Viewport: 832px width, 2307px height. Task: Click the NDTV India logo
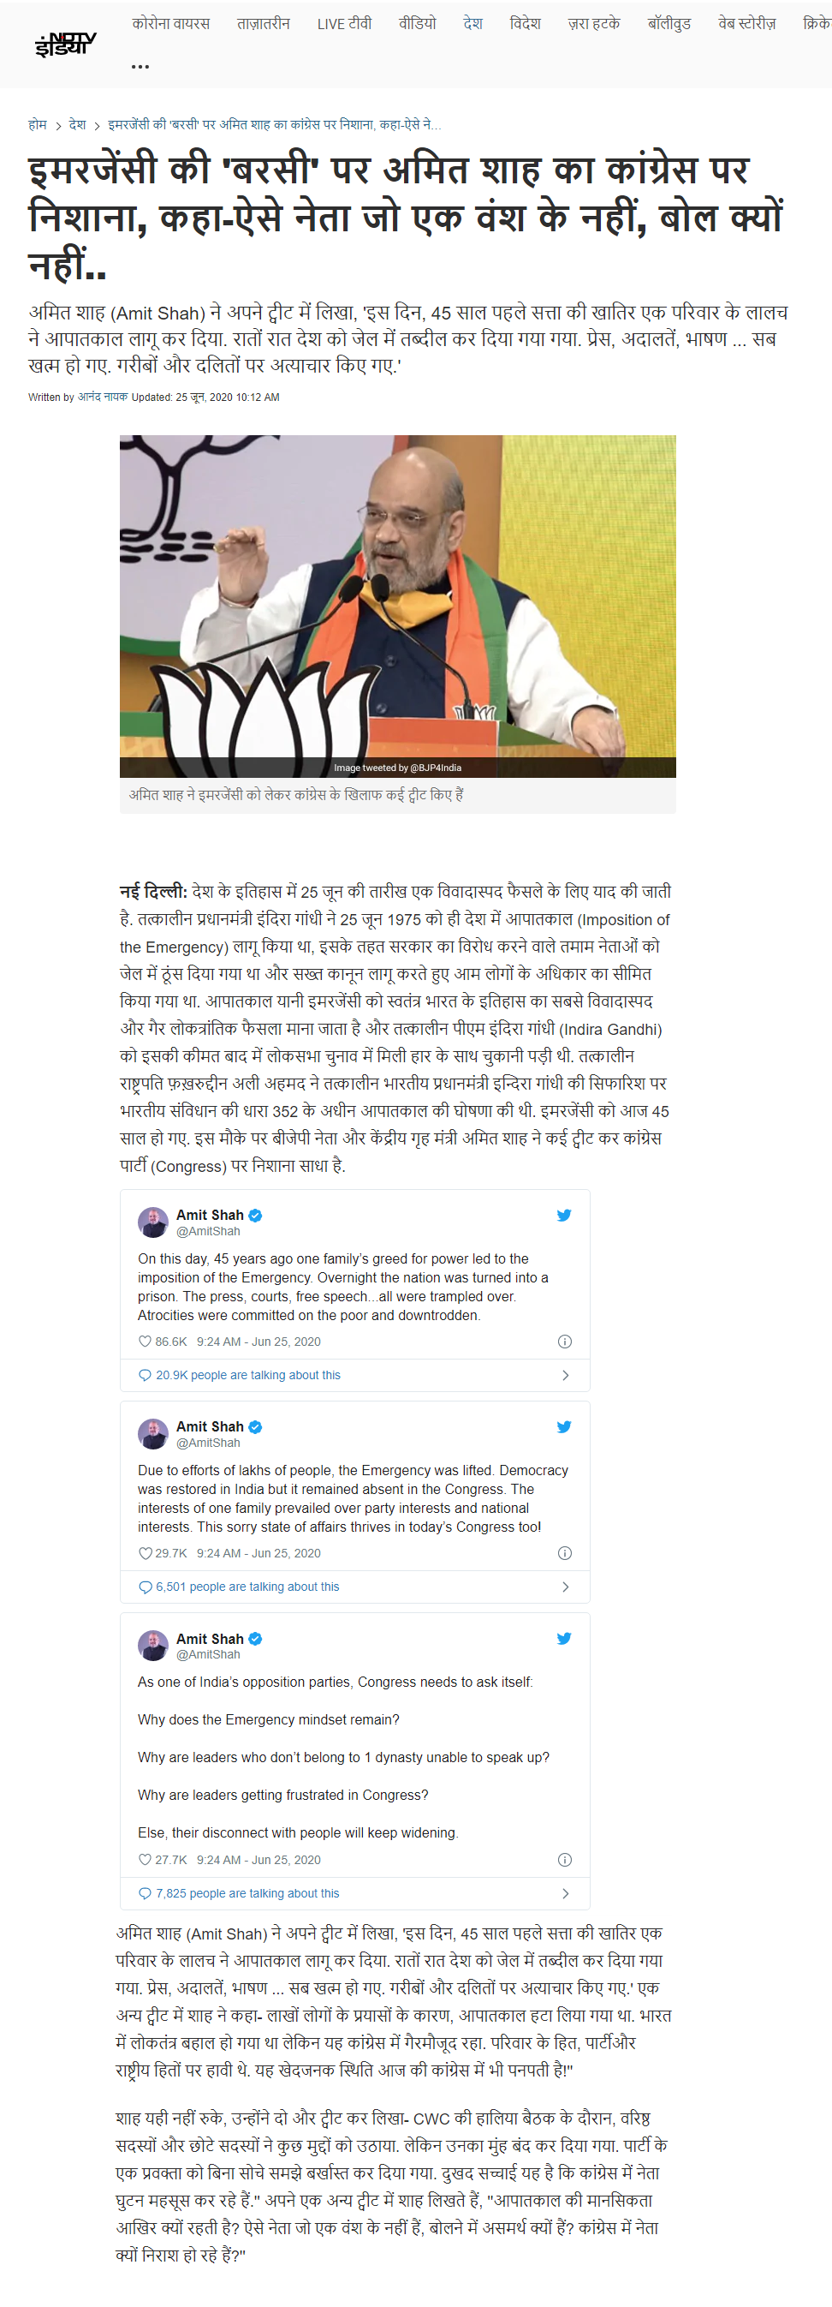65,44
